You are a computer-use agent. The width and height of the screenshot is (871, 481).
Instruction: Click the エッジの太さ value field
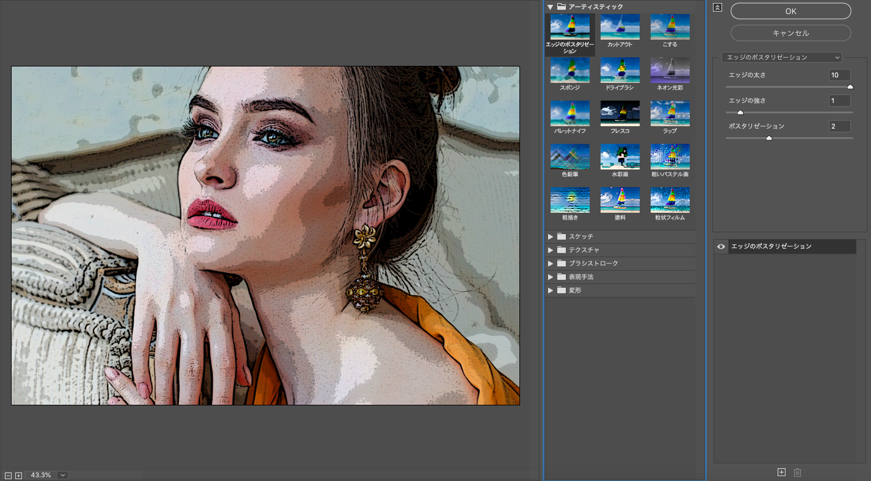[x=839, y=75]
